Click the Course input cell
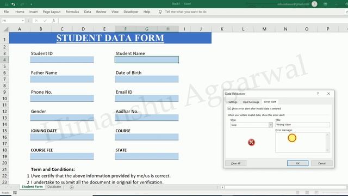 click(x=147, y=137)
